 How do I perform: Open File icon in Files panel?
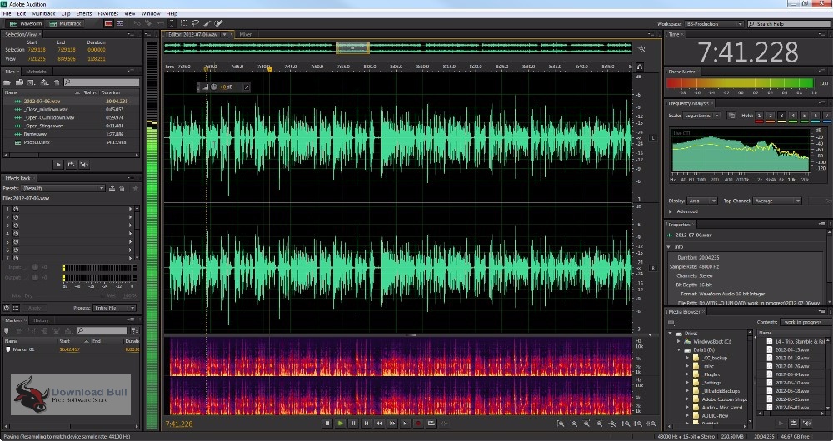(7, 82)
